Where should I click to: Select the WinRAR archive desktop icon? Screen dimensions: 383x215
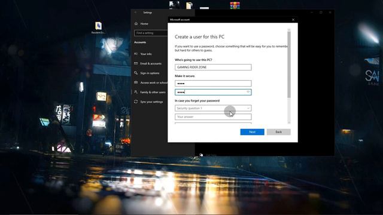point(235,5)
